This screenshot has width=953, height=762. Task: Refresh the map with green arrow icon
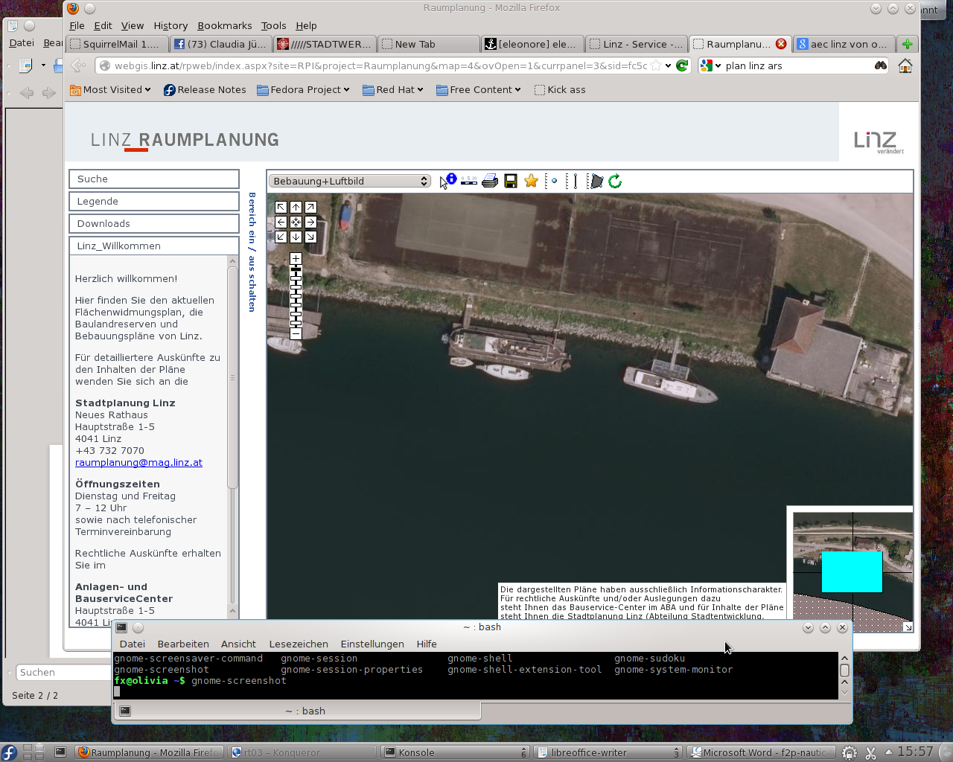click(615, 181)
